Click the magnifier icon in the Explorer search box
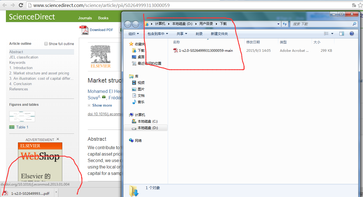The height and width of the screenshot is (197, 363). 354,24
